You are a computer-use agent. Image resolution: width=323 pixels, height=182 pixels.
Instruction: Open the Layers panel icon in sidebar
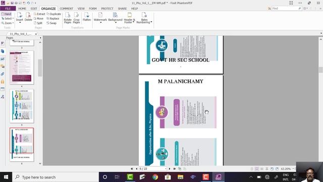[3, 59]
